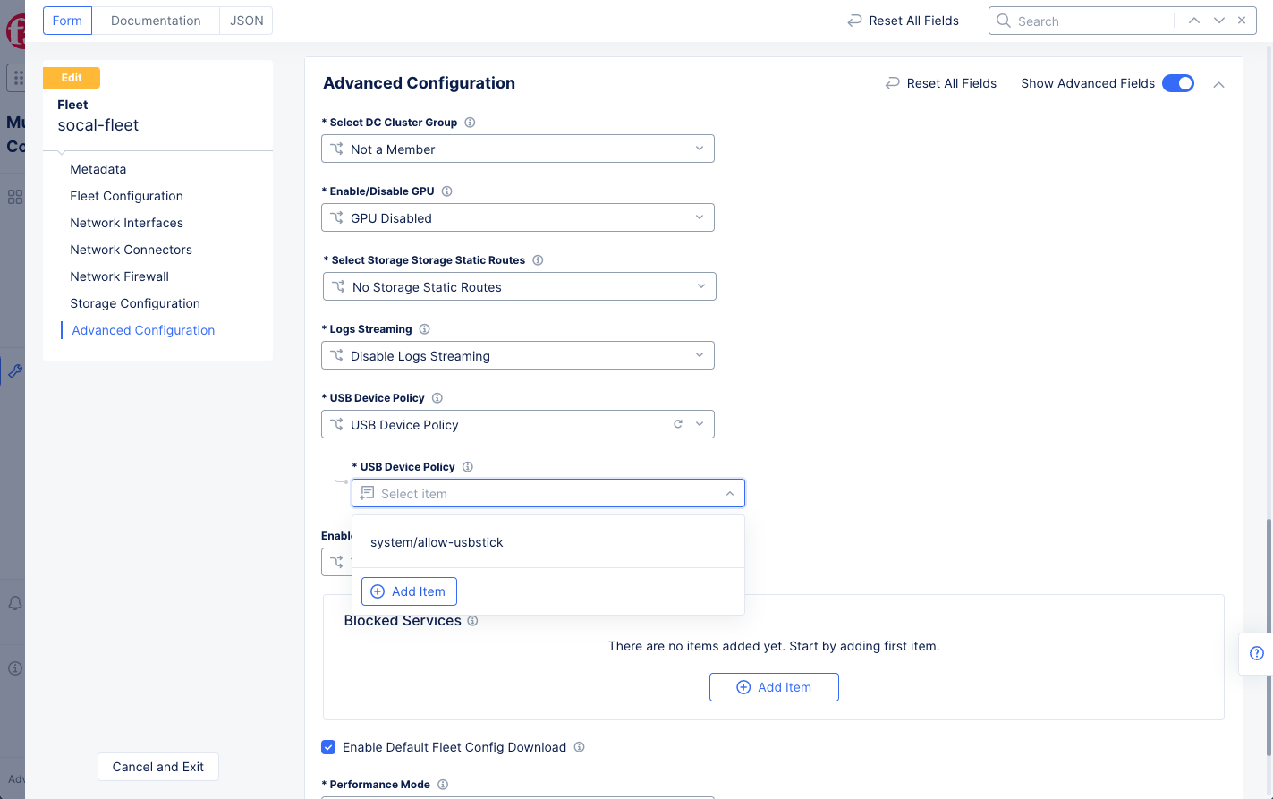Collapse the Select item dropdown

pos(730,494)
